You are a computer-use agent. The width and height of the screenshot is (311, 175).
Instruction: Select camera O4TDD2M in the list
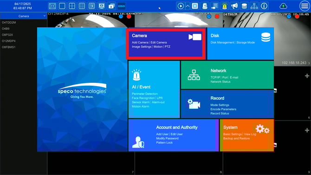9,22
